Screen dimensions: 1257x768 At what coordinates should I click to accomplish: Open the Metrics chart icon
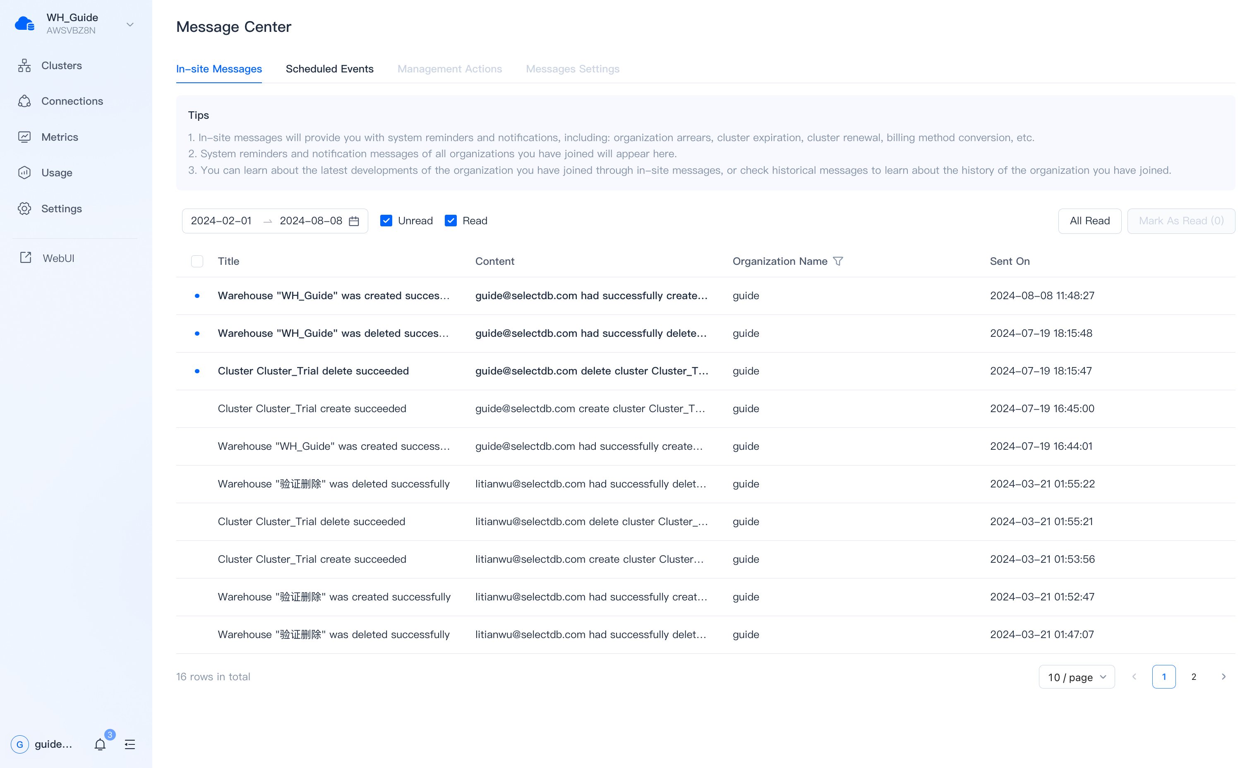tap(24, 137)
